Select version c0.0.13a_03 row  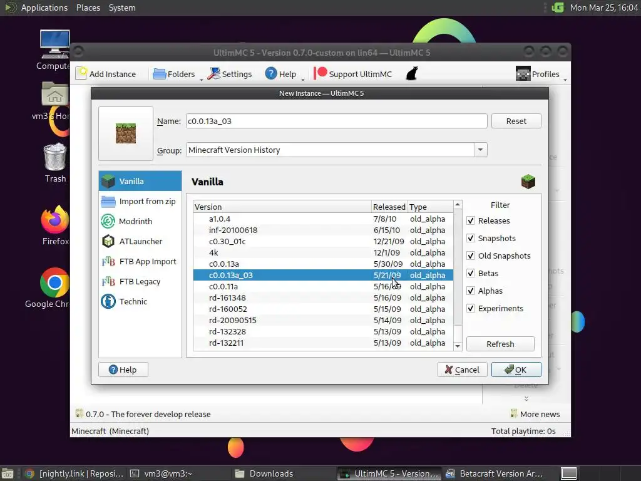pos(323,276)
